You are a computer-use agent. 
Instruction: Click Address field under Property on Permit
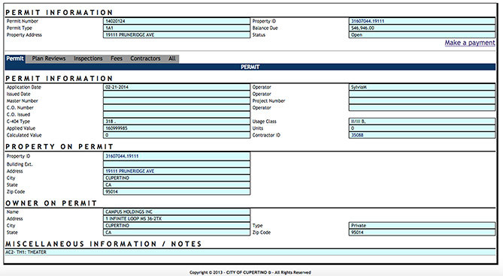[177, 172]
